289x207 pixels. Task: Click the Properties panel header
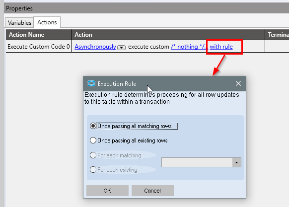tap(146, 8)
